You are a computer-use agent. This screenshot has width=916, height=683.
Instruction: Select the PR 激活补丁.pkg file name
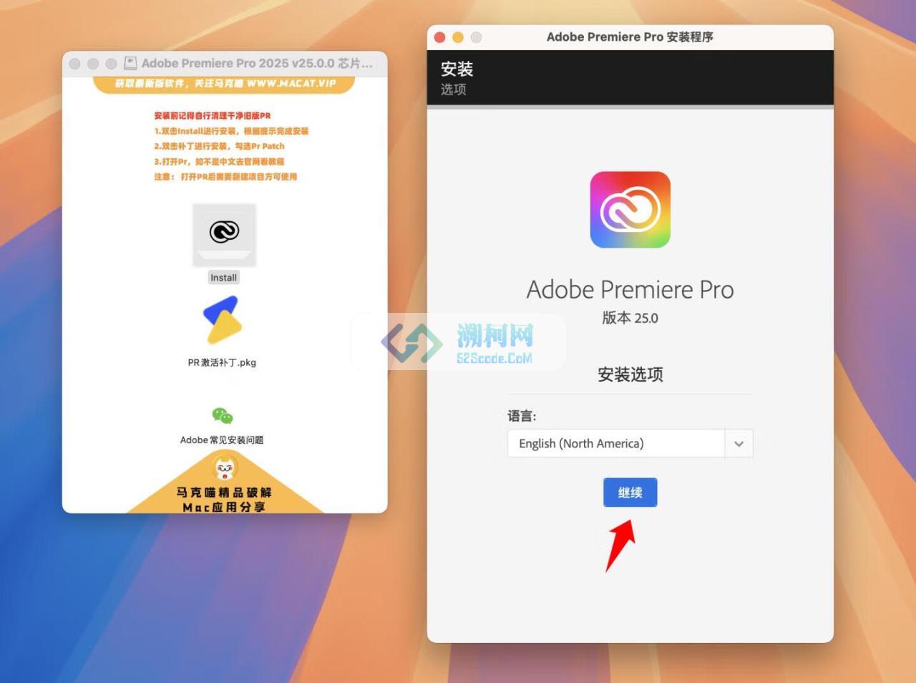click(x=222, y=362)
